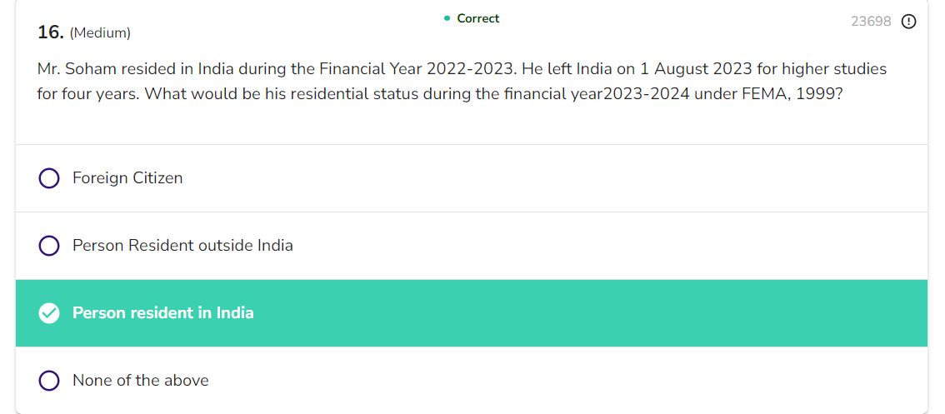Click the report issue icon beside 23698

909,22
